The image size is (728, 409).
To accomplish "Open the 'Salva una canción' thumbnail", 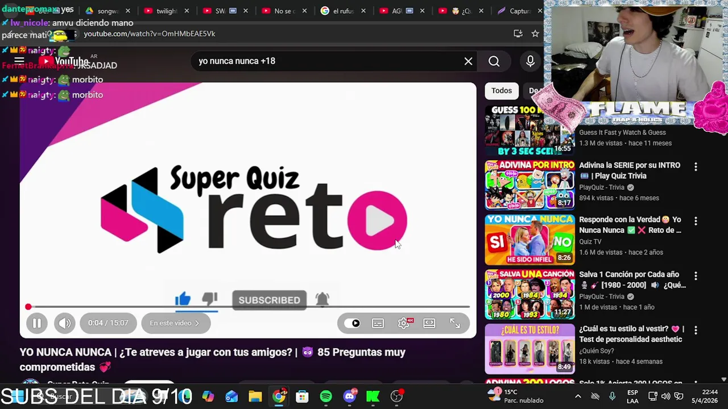I will (530, 294).
